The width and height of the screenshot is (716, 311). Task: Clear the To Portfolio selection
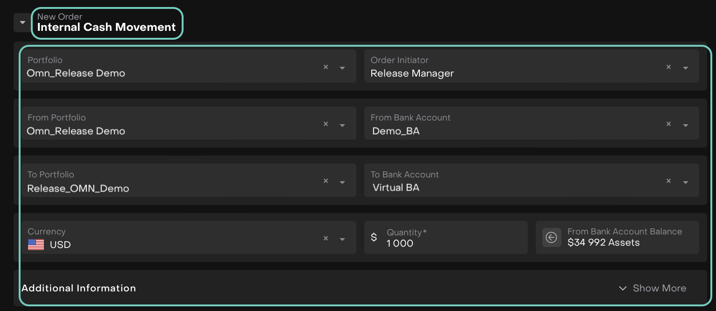(326, 181)
